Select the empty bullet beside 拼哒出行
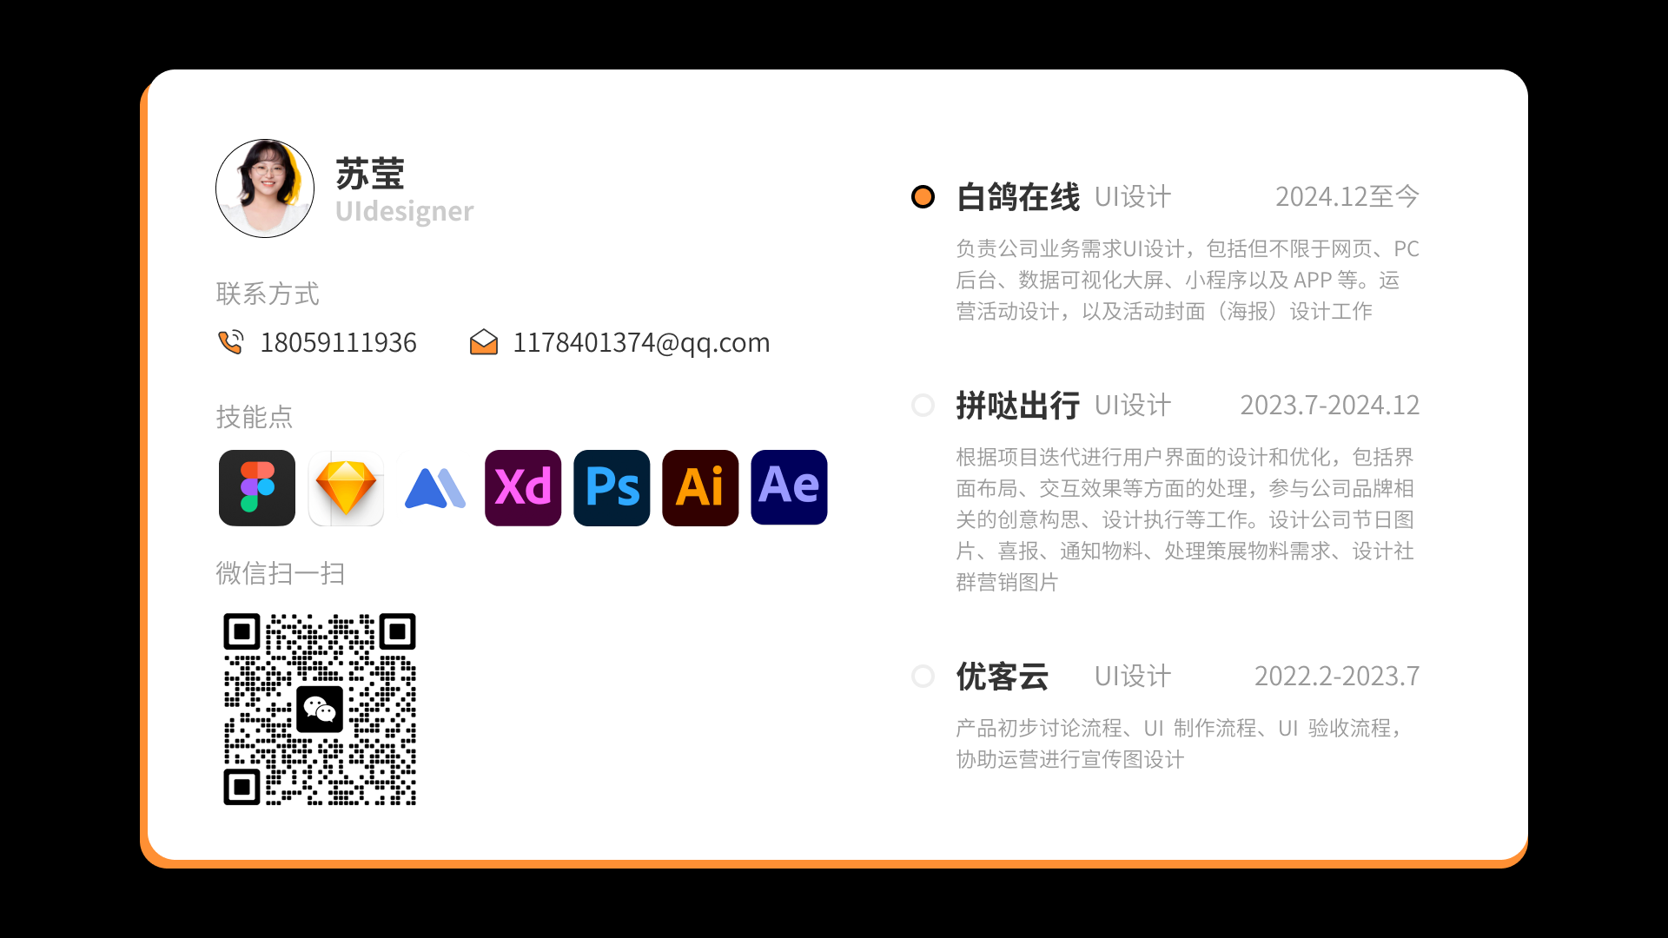1668x938 pixels. [923, 406]
